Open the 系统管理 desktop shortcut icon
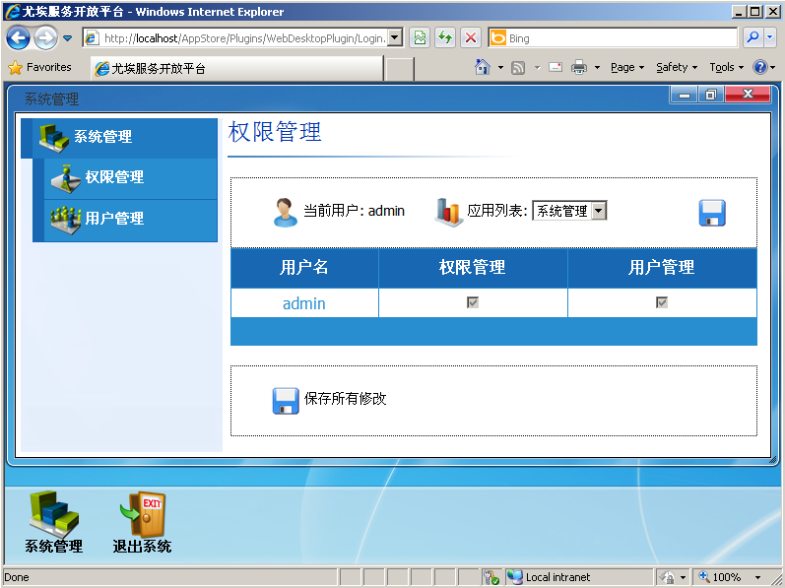Viewport: 785px width, 588px height. pyautogui.click(x=53, y=522)
